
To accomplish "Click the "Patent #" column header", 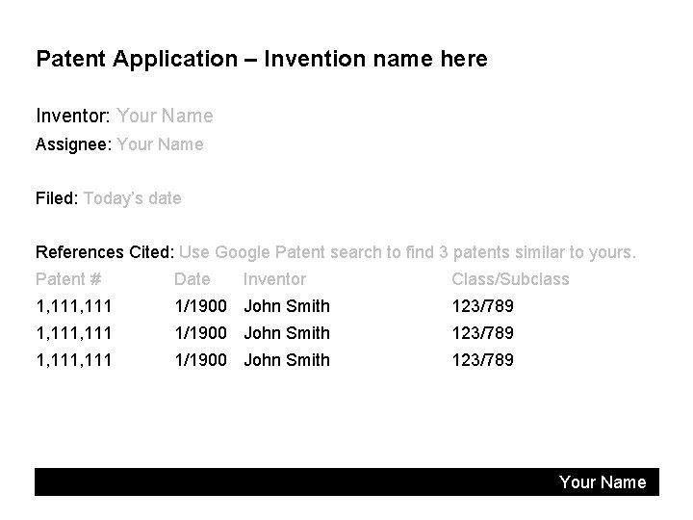I will [68, 280].
